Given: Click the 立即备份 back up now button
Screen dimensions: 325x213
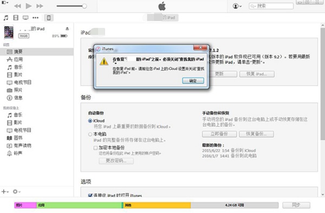Looking at the screenshot, I should [x=219, y=134].
